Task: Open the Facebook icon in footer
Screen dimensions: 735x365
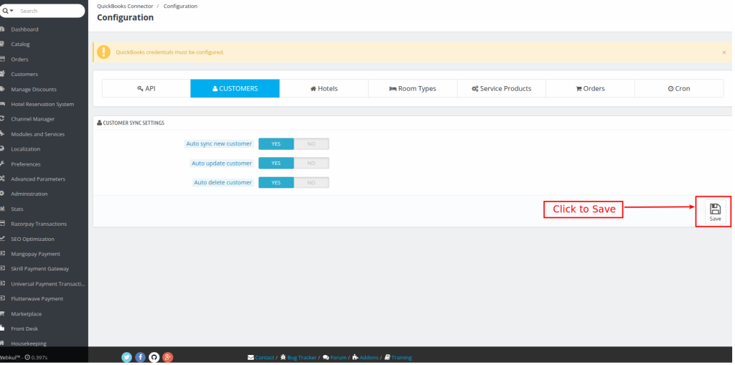Action: (x=140, y=357)
